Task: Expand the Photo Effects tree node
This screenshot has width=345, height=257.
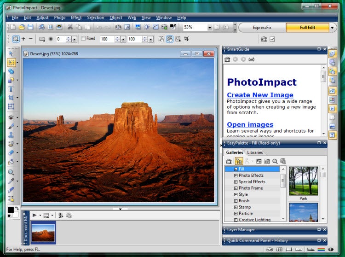Action: 236,175
